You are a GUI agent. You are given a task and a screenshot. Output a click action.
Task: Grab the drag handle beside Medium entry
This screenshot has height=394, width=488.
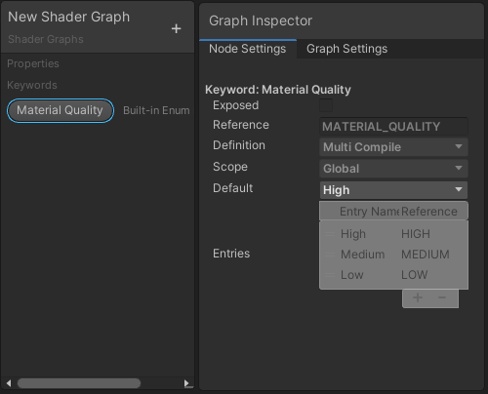[x=330, y=255]
